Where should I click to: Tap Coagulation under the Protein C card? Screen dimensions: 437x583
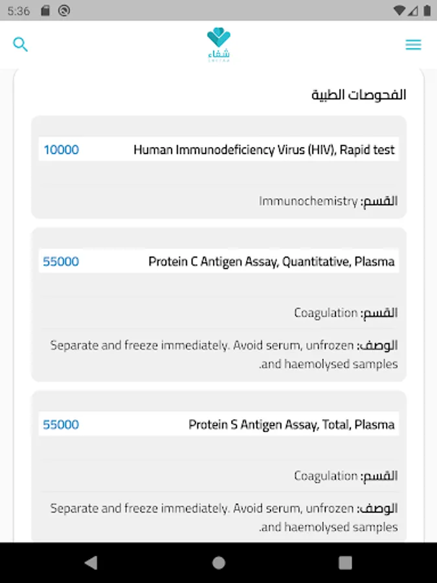click(326, 313)
